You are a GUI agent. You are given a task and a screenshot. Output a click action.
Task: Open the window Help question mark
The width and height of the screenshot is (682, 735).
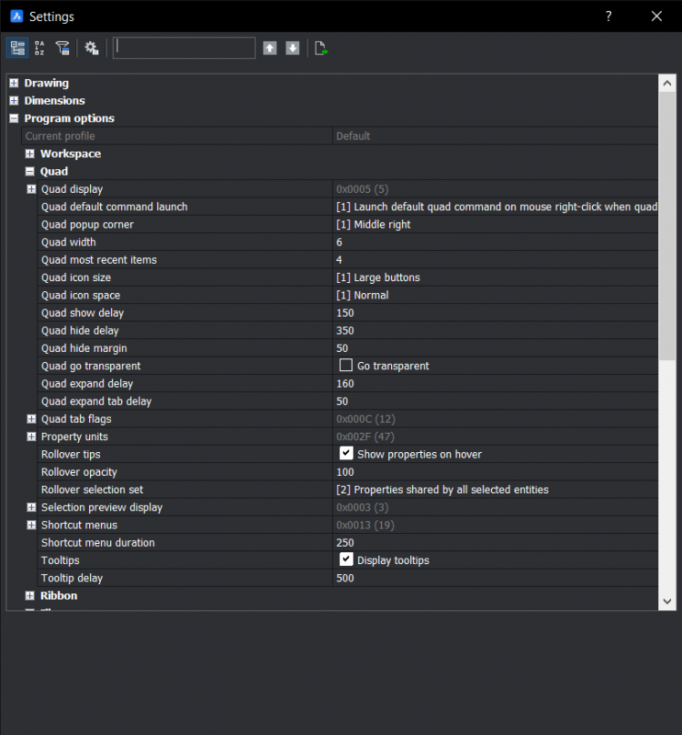(x=608, y=16)
